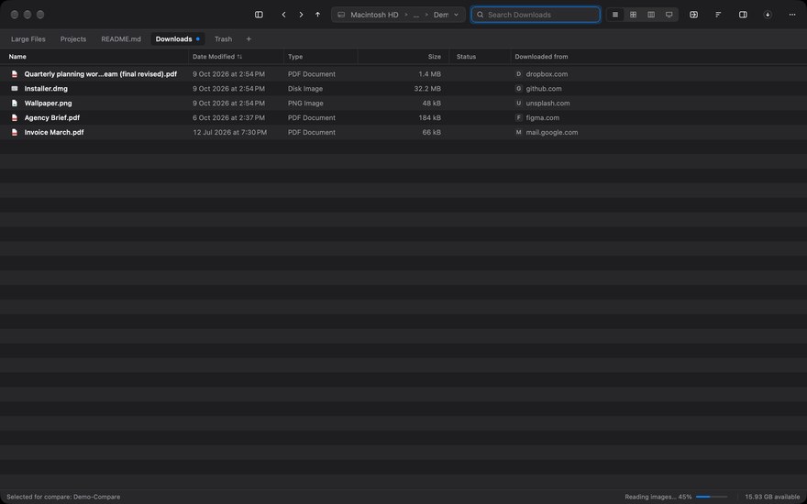This screenshot has width=807, height=504.
Task: Add a new tab with plus
Action: 249,39
